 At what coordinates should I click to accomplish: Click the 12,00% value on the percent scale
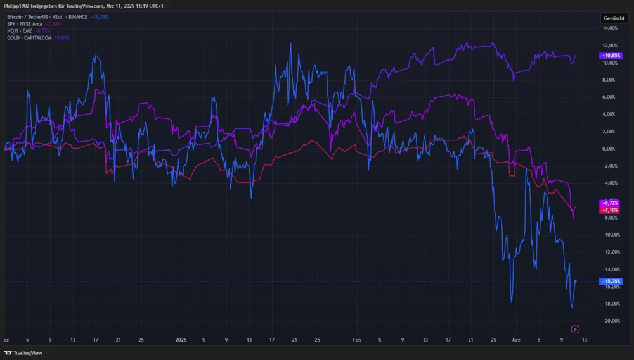610,46
